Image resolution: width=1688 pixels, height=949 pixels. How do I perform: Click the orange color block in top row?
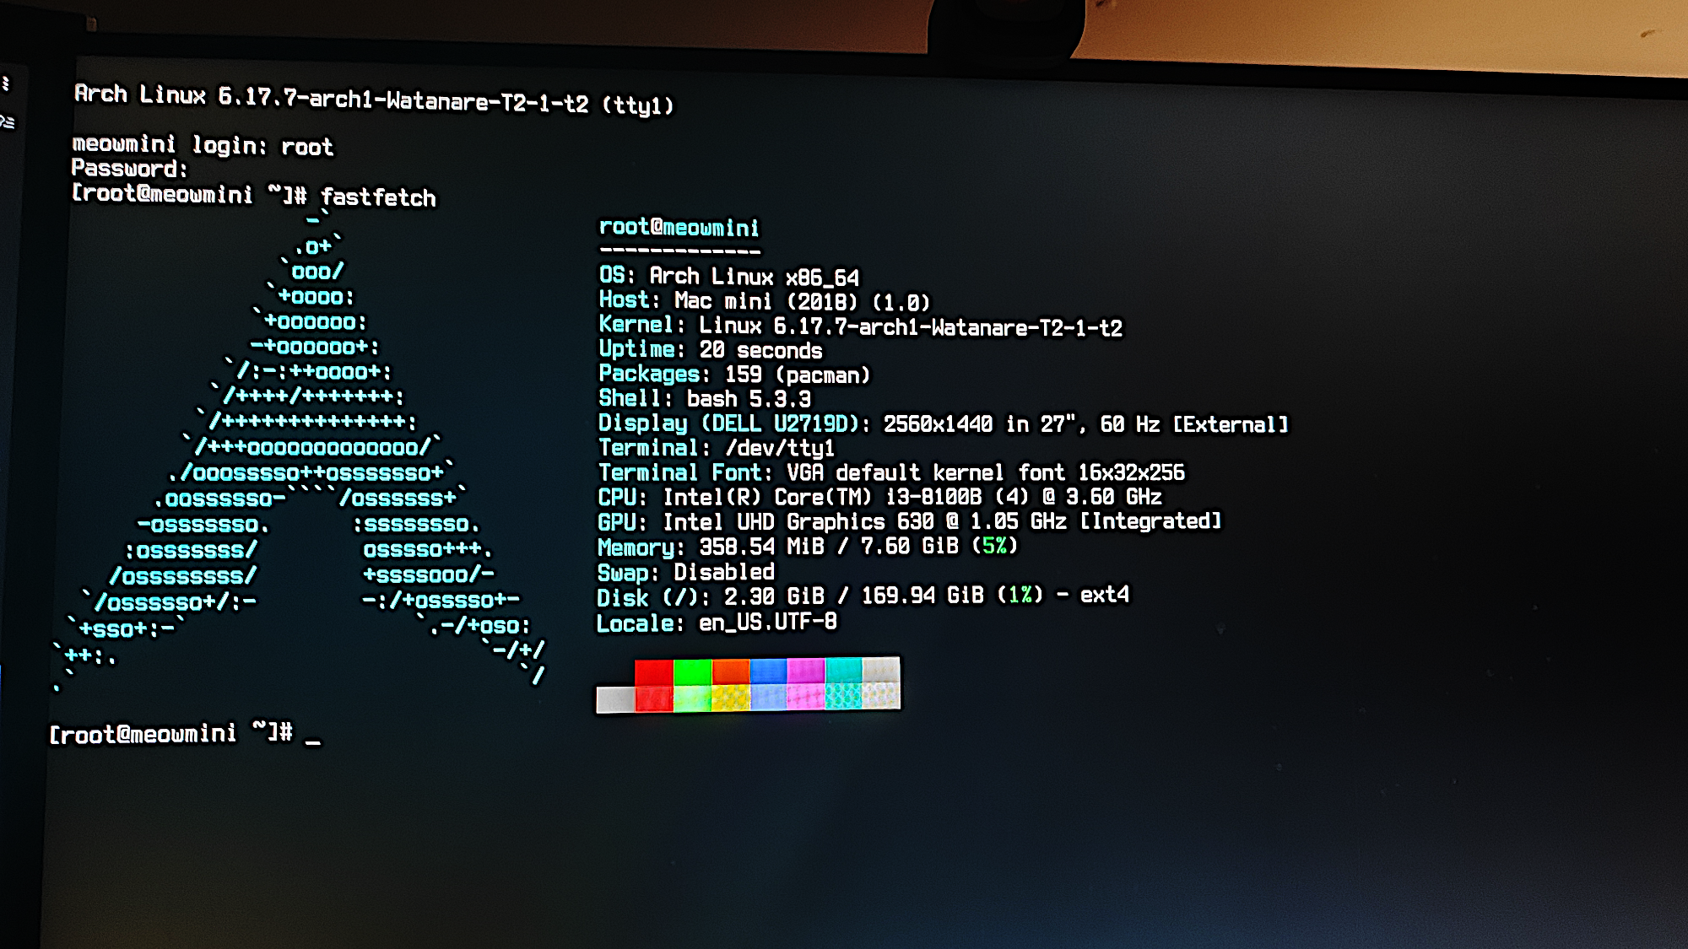(731, 671)
